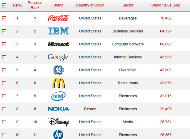Expand the rank 8 Nokia row
190x139 pixels.
4,109
